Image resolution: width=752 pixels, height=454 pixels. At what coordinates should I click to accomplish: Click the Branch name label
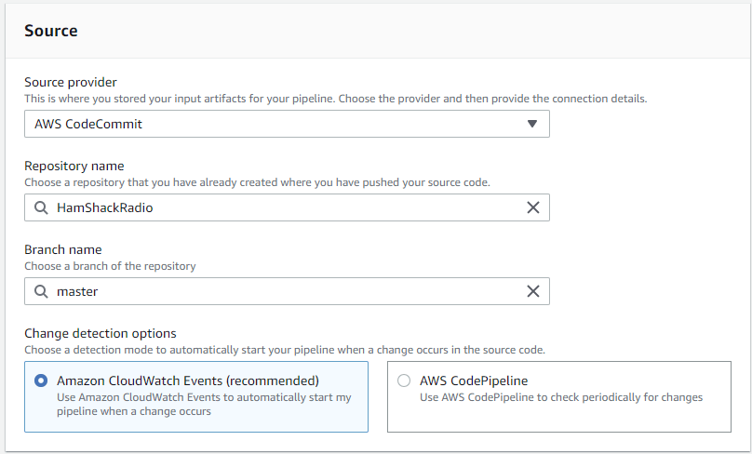tap(63, 249)
